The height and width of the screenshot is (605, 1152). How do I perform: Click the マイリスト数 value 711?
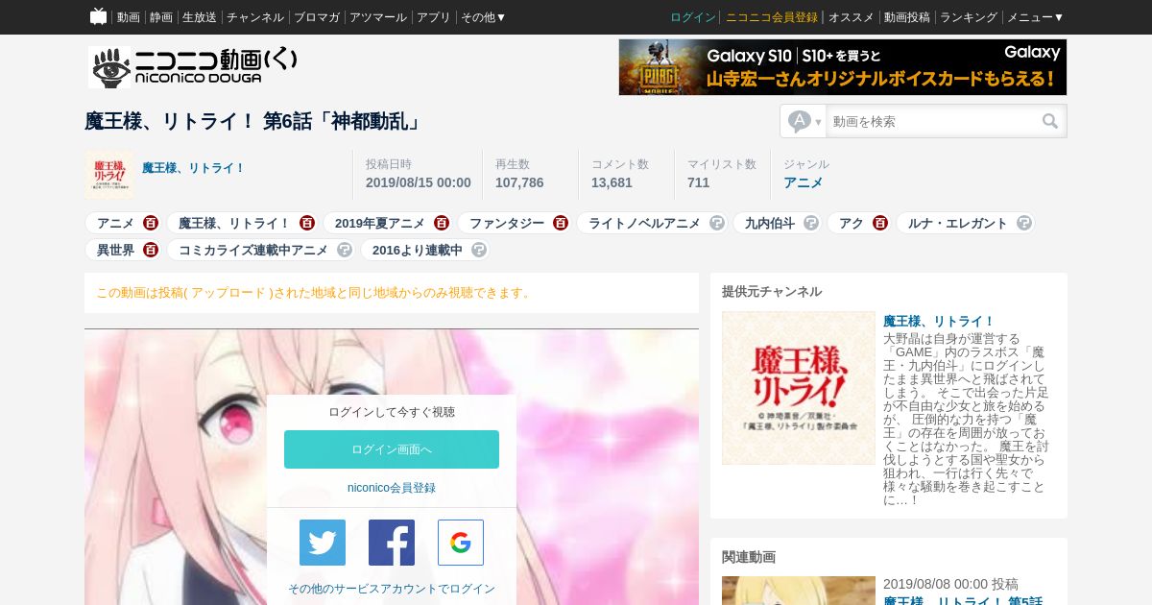click(x=699, y=182)
